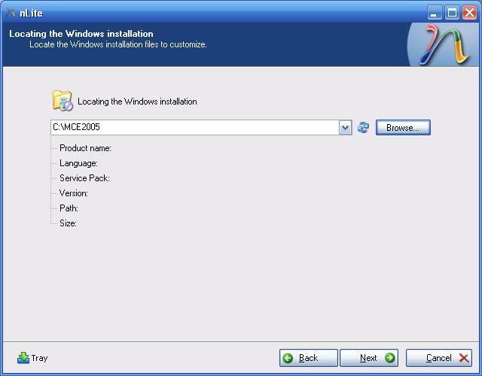
Task: Send nLite to Tray
Action: [x=32, y=358]
